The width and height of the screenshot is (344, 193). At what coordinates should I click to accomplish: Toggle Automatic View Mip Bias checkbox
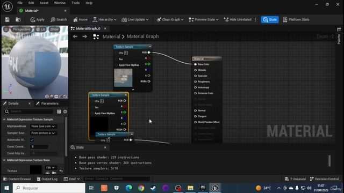pos(32,140)
